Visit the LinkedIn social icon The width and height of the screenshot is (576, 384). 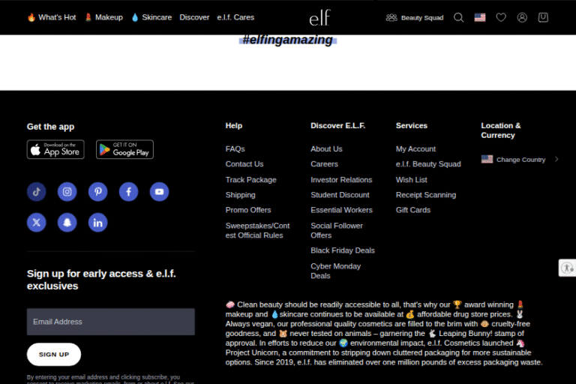pos(97,223)
